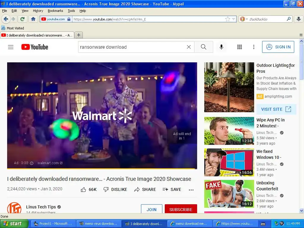
Task: Open the Outdoor Lighting ad thumbnail
Action: [229, 87]
